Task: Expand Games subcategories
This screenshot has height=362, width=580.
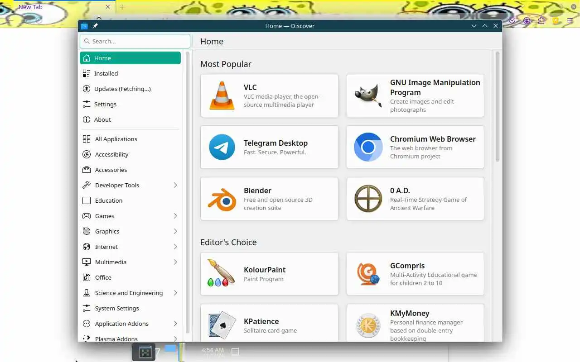Action: [x=175, y=216]
